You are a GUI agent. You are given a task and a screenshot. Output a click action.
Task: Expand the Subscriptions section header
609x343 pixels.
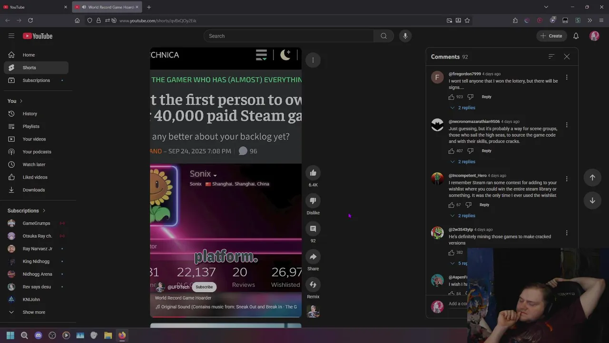pos(27,211)
